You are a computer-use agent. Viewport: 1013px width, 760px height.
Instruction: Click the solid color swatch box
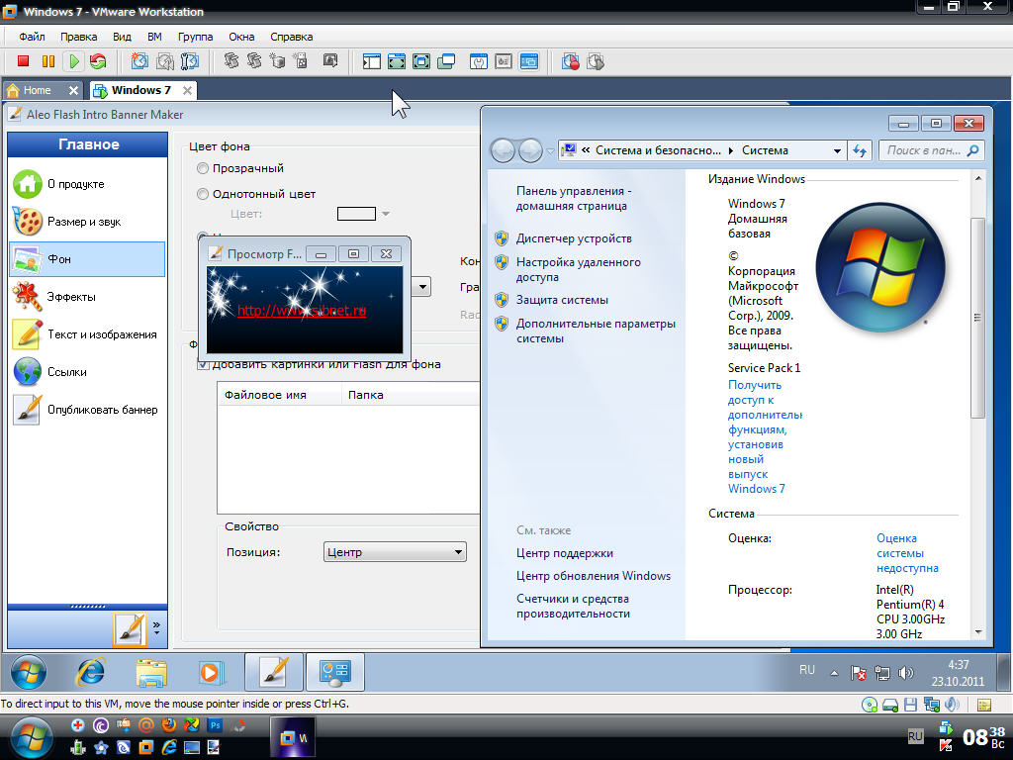click(356, 214)
